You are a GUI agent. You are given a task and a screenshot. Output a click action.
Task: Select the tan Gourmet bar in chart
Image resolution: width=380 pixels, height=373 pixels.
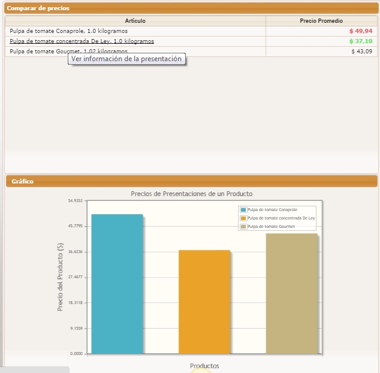tap(291, 293)
